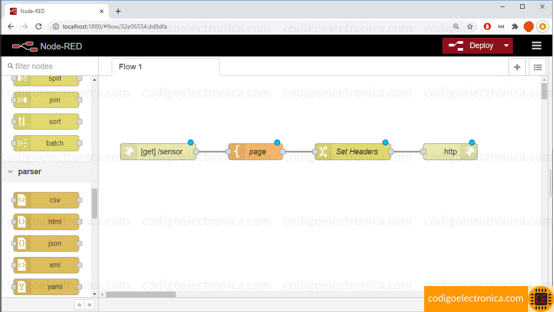Viewport: 554px width, 312px height.
Task: Select the [get] /sensor node on canvas
Action: click(x=158, y=152)
